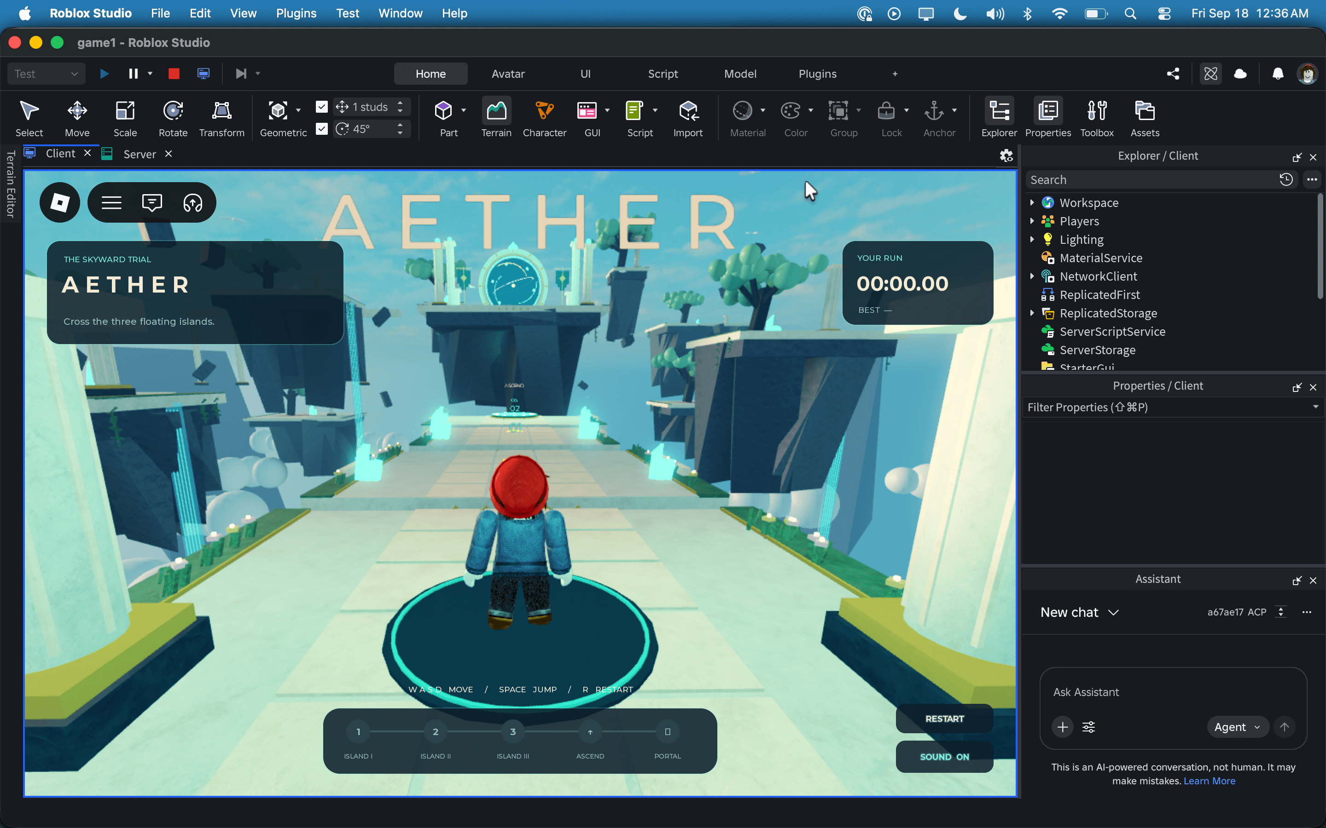The image size is (1326, 828).
Task: Open in-game chat bubble icon
Action: pos(152,202)
